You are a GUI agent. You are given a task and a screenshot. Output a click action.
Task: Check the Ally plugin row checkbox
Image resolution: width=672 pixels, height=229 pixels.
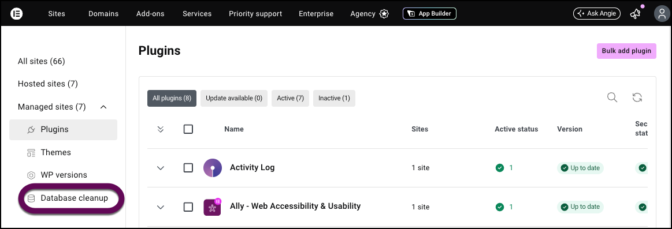pos(188,207)
